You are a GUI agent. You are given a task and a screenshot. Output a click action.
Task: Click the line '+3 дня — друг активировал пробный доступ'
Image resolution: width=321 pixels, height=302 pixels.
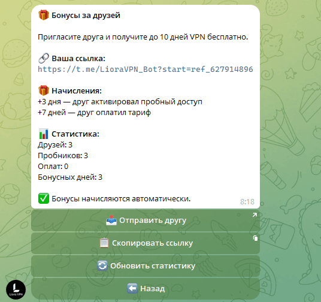tap(120, 102)
